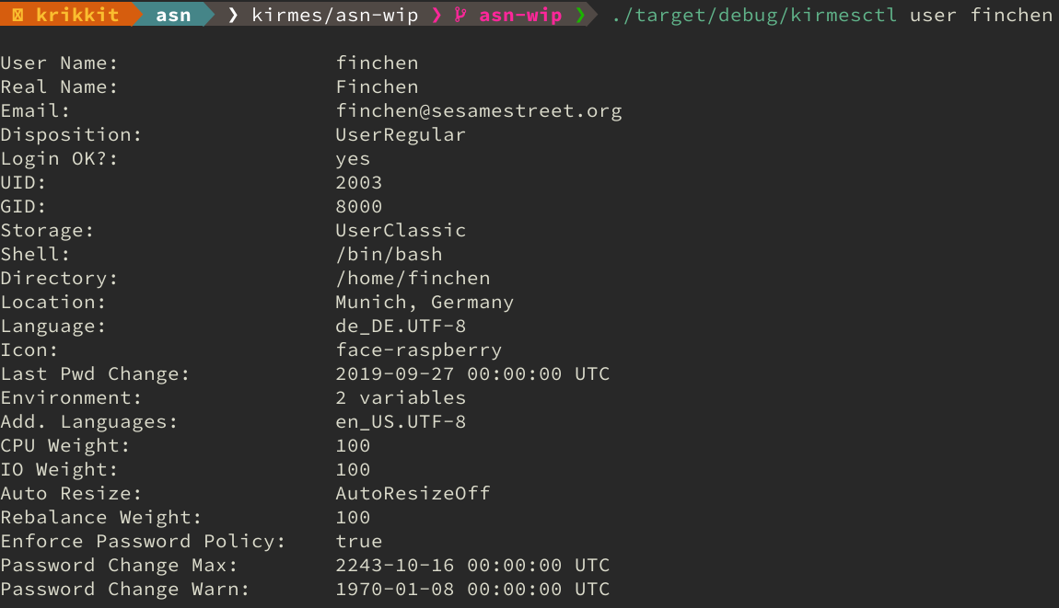
Task: Select the teal asn prompt segment
Action: click(173, 15)
